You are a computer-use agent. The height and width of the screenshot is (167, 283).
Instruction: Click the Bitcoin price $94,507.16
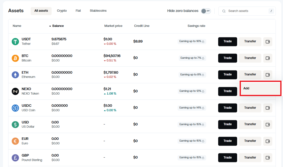tap(112, 56)
